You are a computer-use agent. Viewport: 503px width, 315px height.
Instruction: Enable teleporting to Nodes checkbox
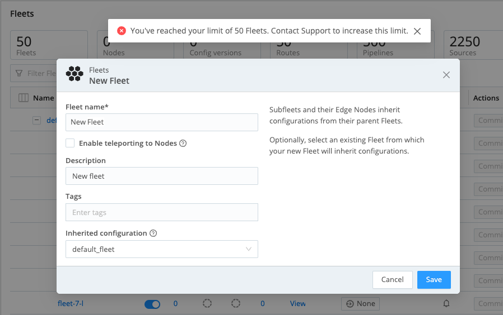coord(70,143)
